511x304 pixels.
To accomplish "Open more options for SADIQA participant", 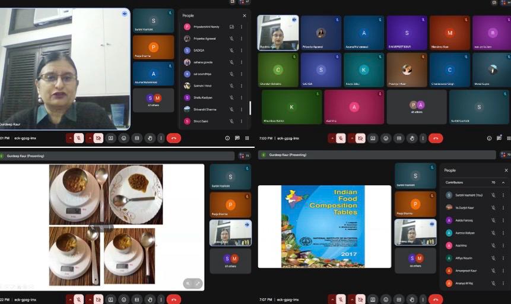I will click(241, 50).
